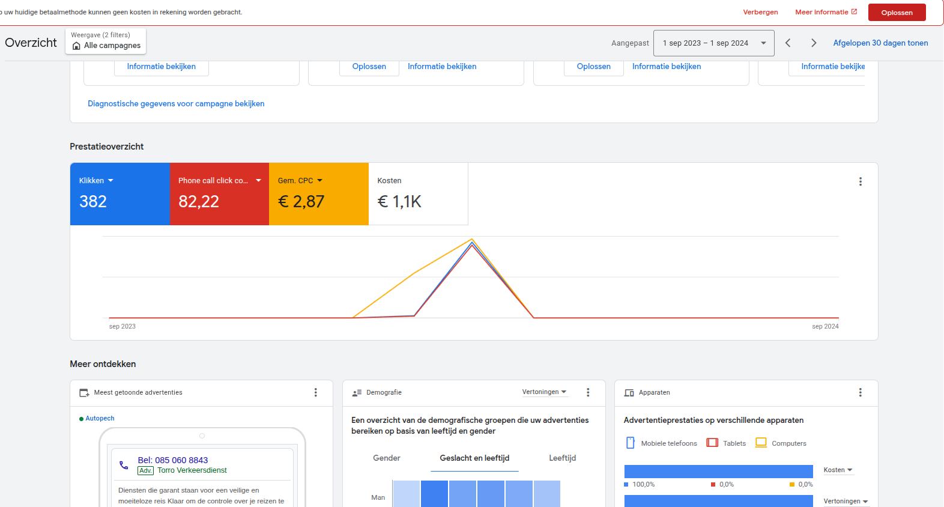The image size is (944, 507).
Task: Click the Computers legend icon
Action: (x=761, y=443)
